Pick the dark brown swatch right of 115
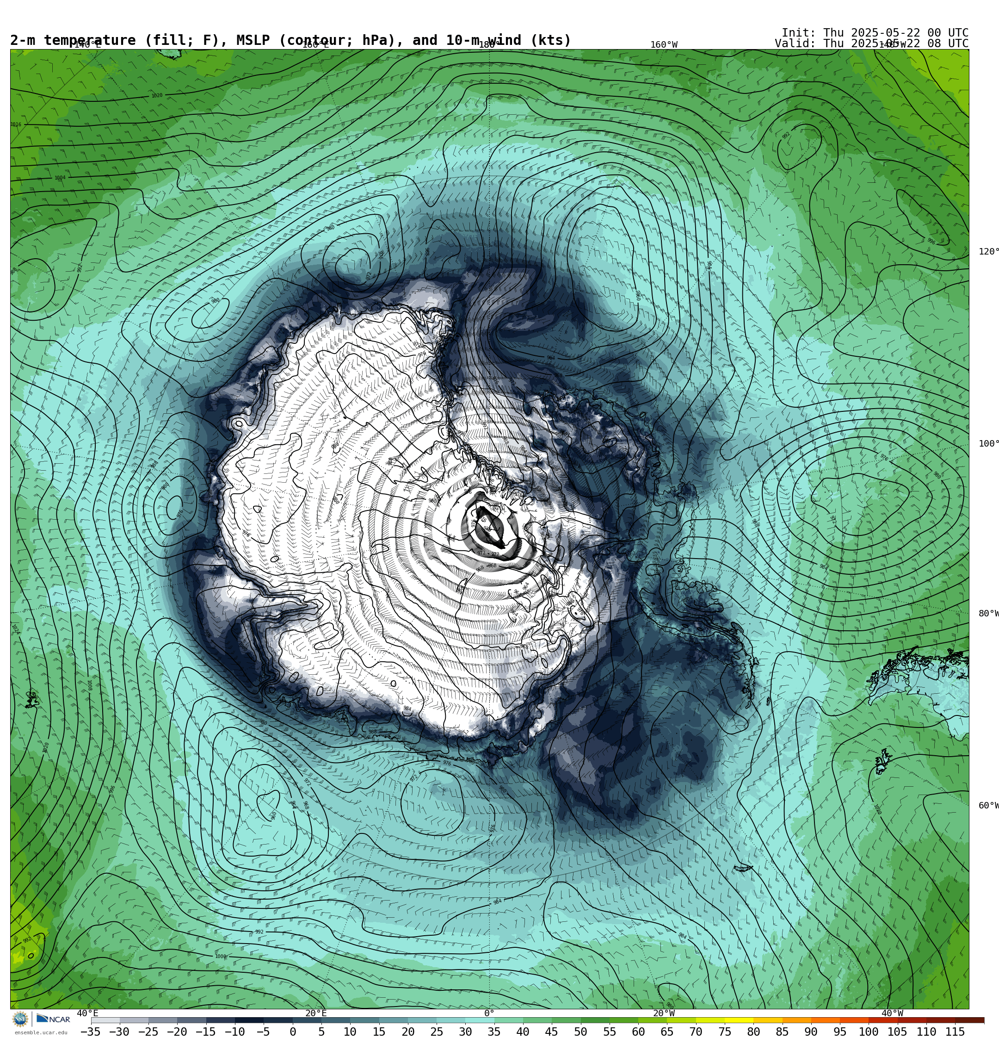This screenshot has width=999, height=1038. [x=969, y=1020]
